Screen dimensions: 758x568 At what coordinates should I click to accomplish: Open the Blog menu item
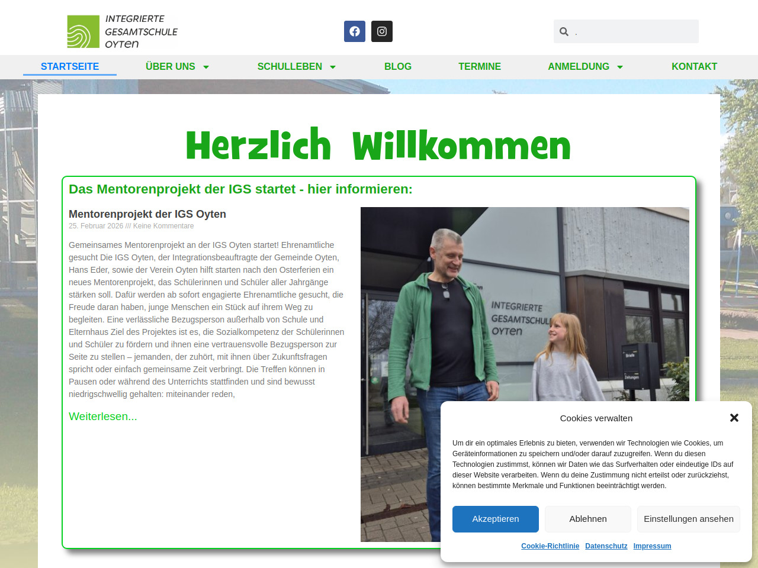tap(398, 67)
